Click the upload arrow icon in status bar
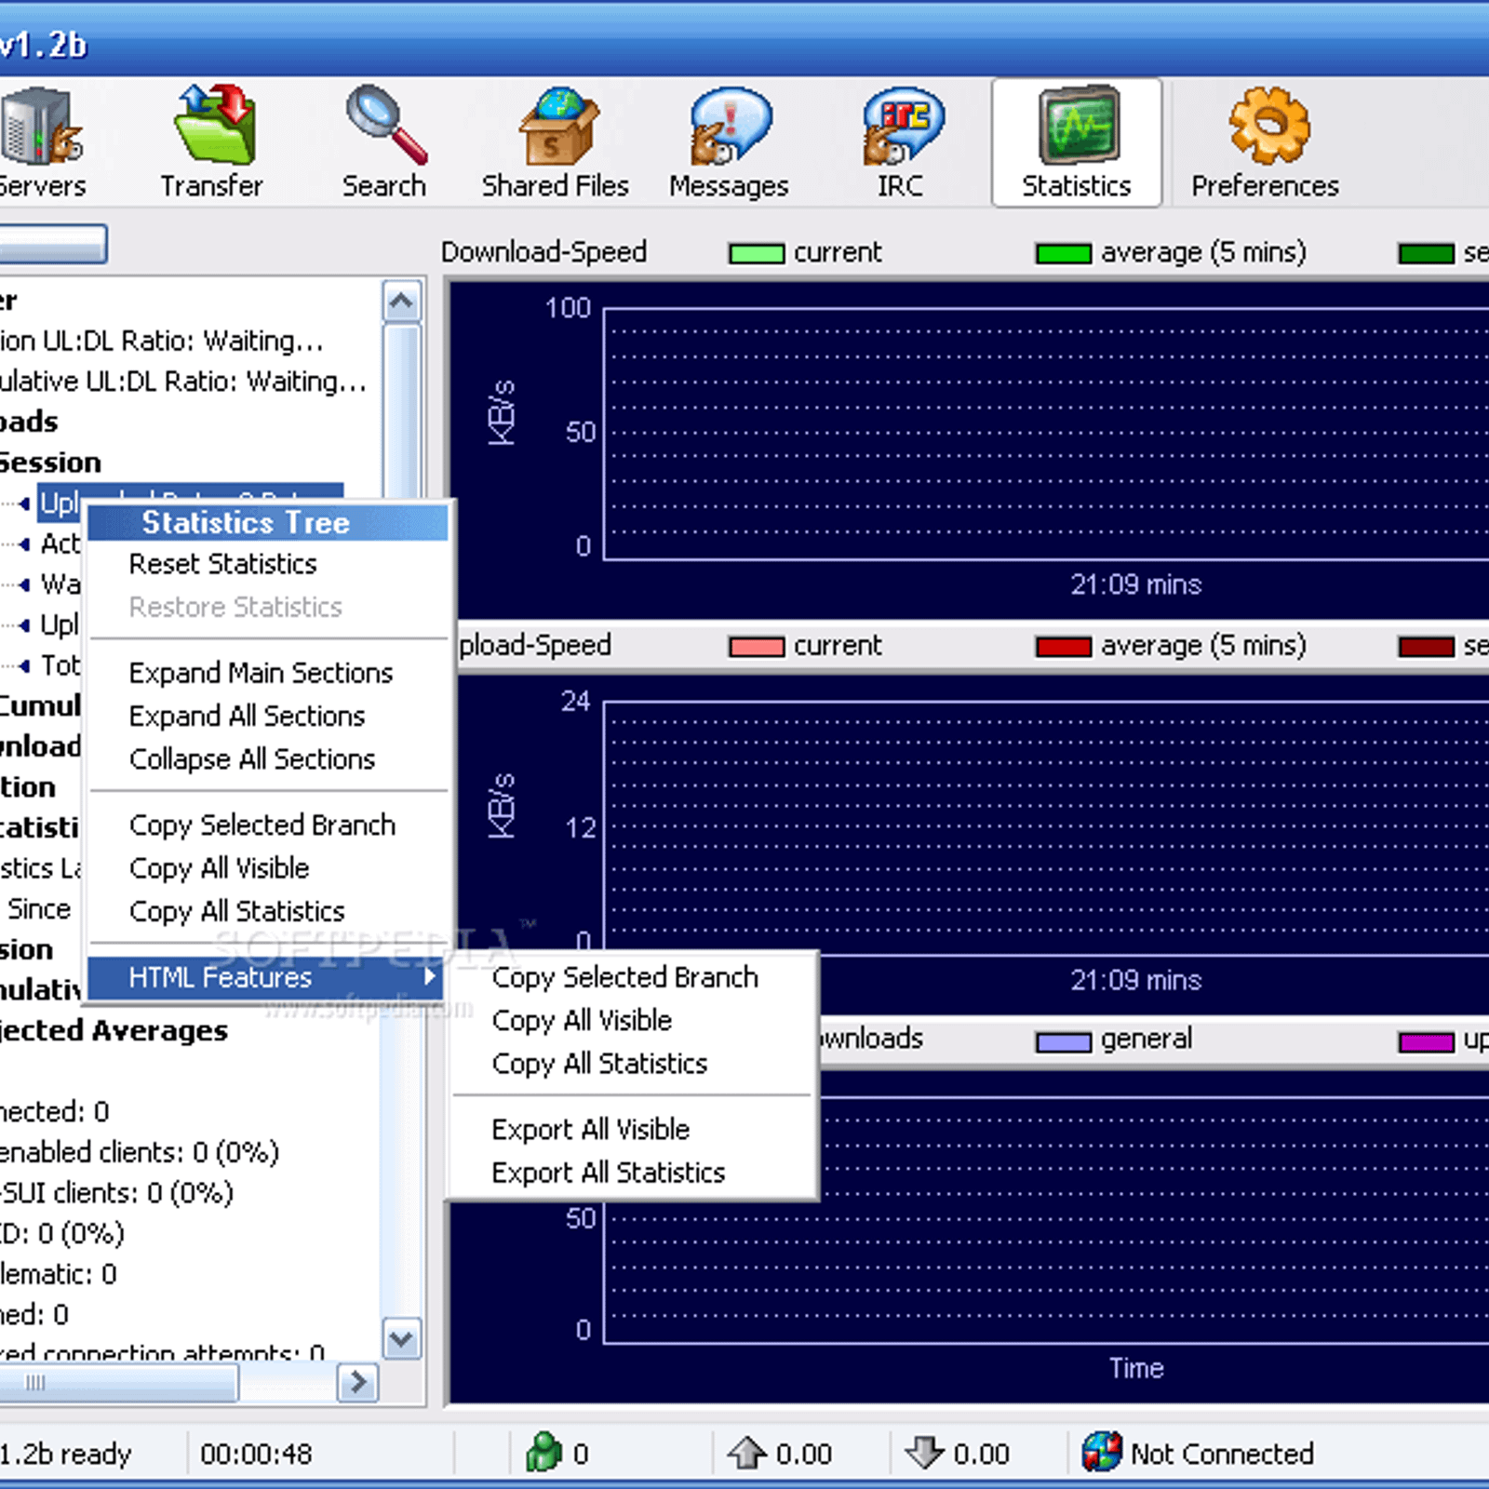The height and width of the screenshot is (1489, 1489). [x=746, y=1452]
